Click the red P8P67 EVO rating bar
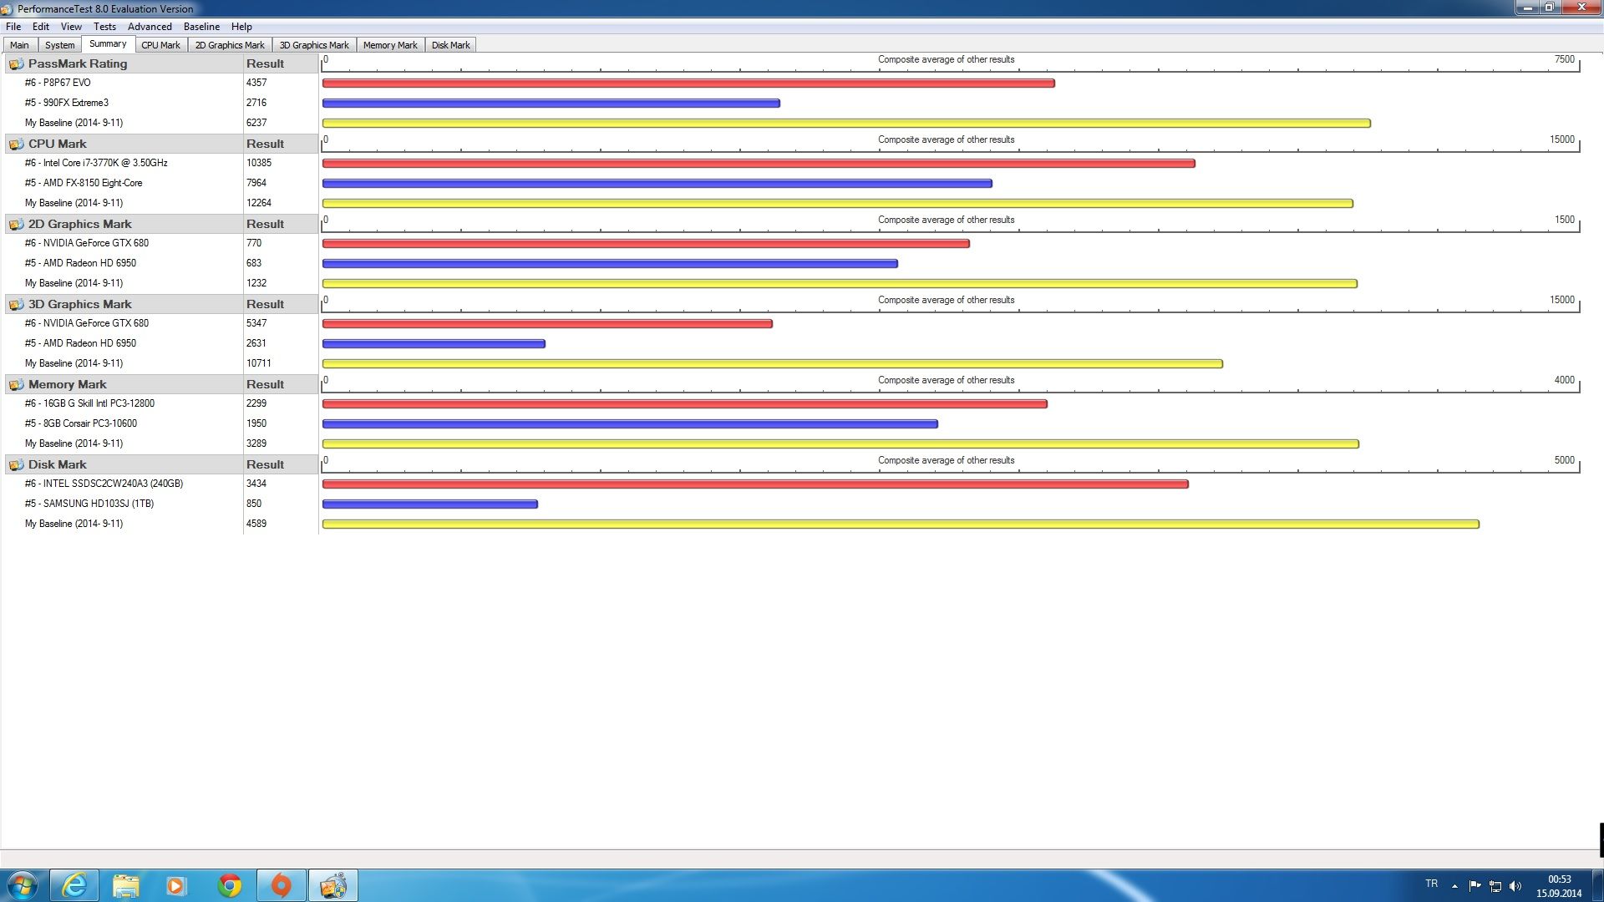This screenshot has width=1604, height=902. 688,84
